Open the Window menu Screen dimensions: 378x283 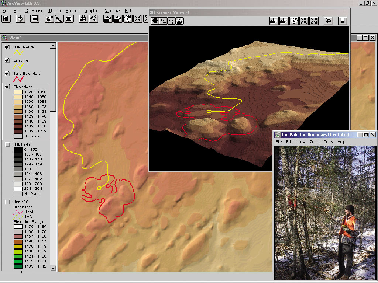coord(112,11)
